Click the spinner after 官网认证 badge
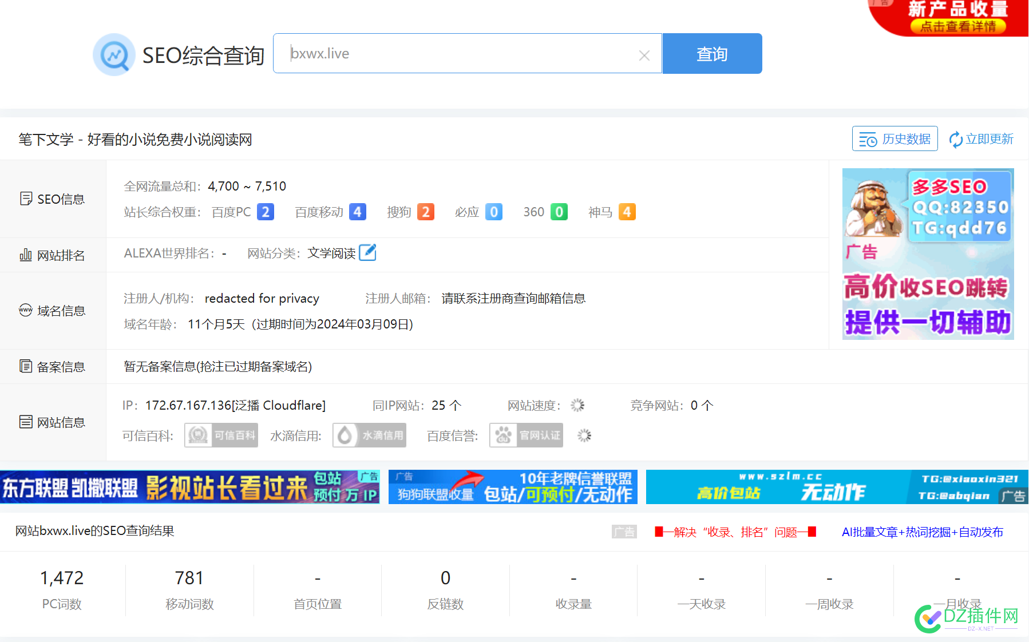Viewport: 1029px width, 642px height. tap(584, 435)
